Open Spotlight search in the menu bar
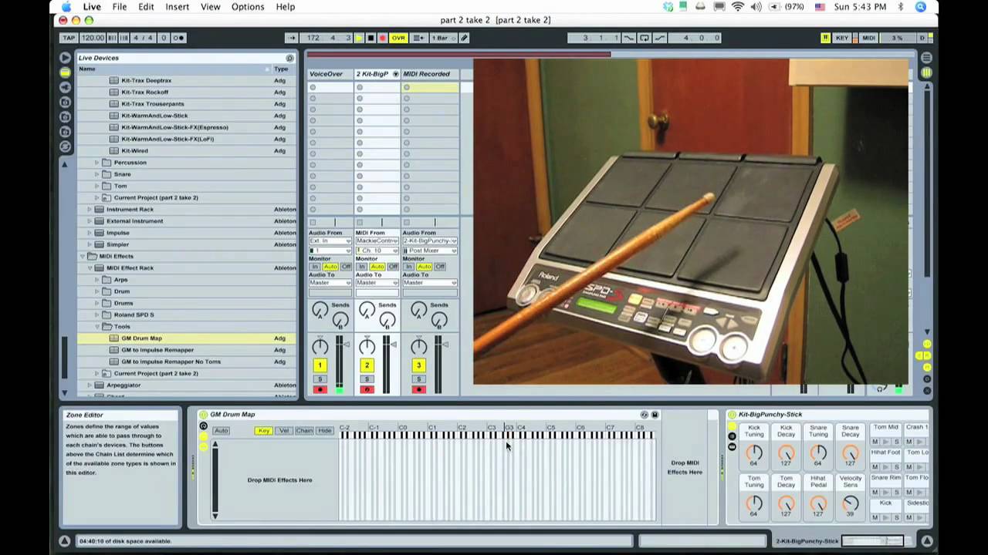Image resolution: width=988 pixels, height=555 pixels. 921,7
